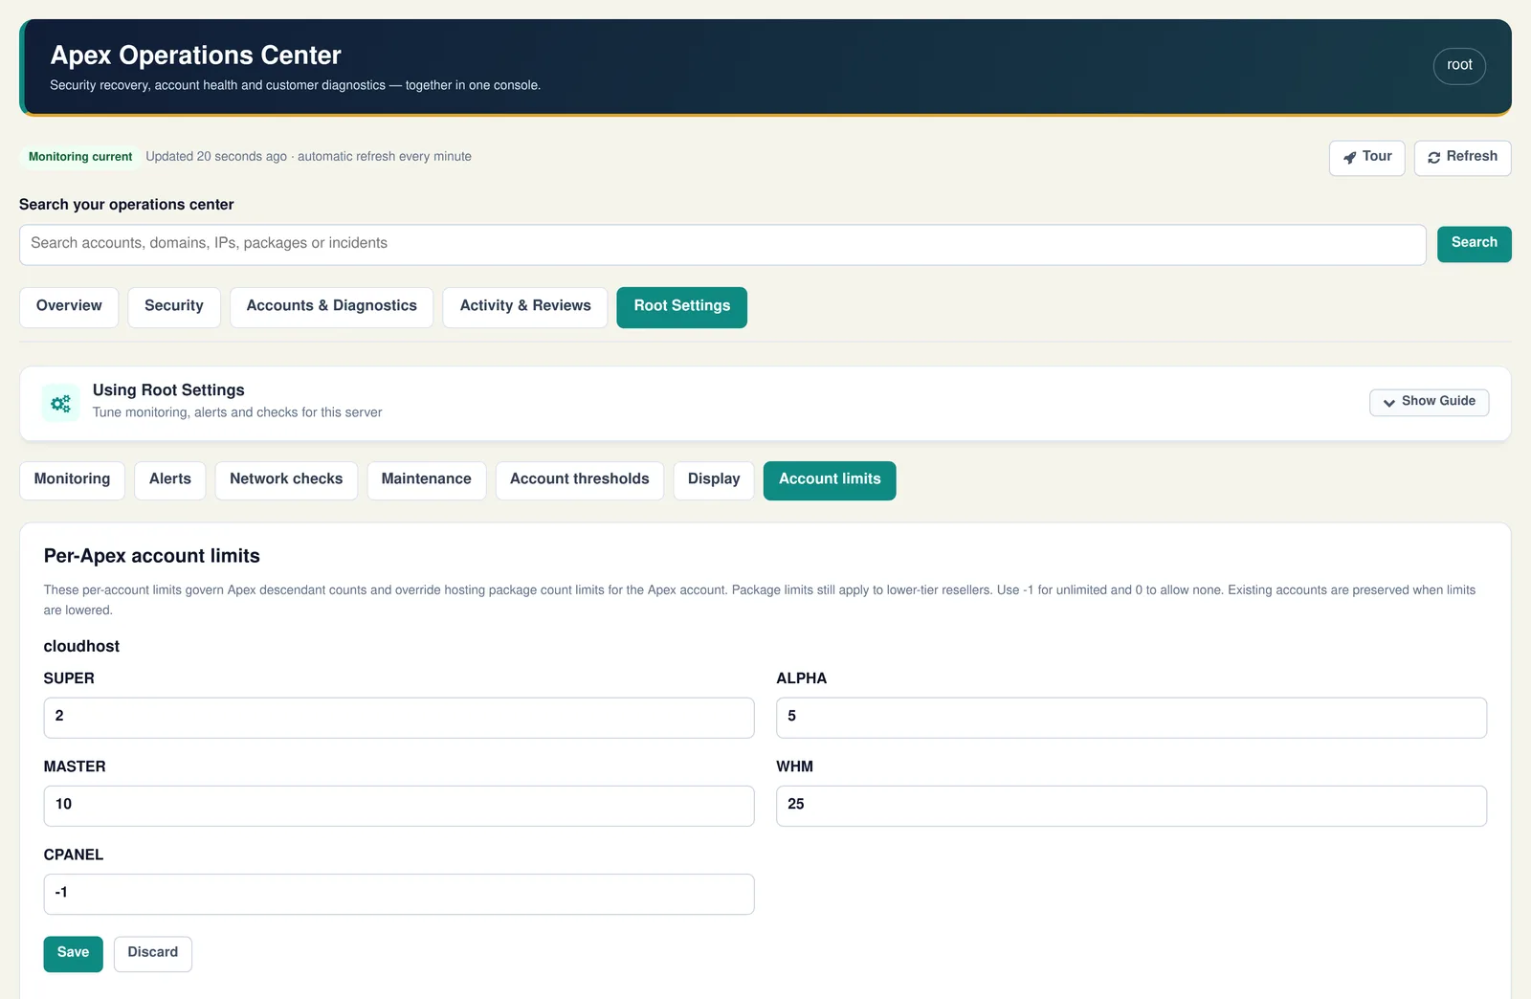
Task: Focus the operations center search field
Action: [x=722, y=245]
